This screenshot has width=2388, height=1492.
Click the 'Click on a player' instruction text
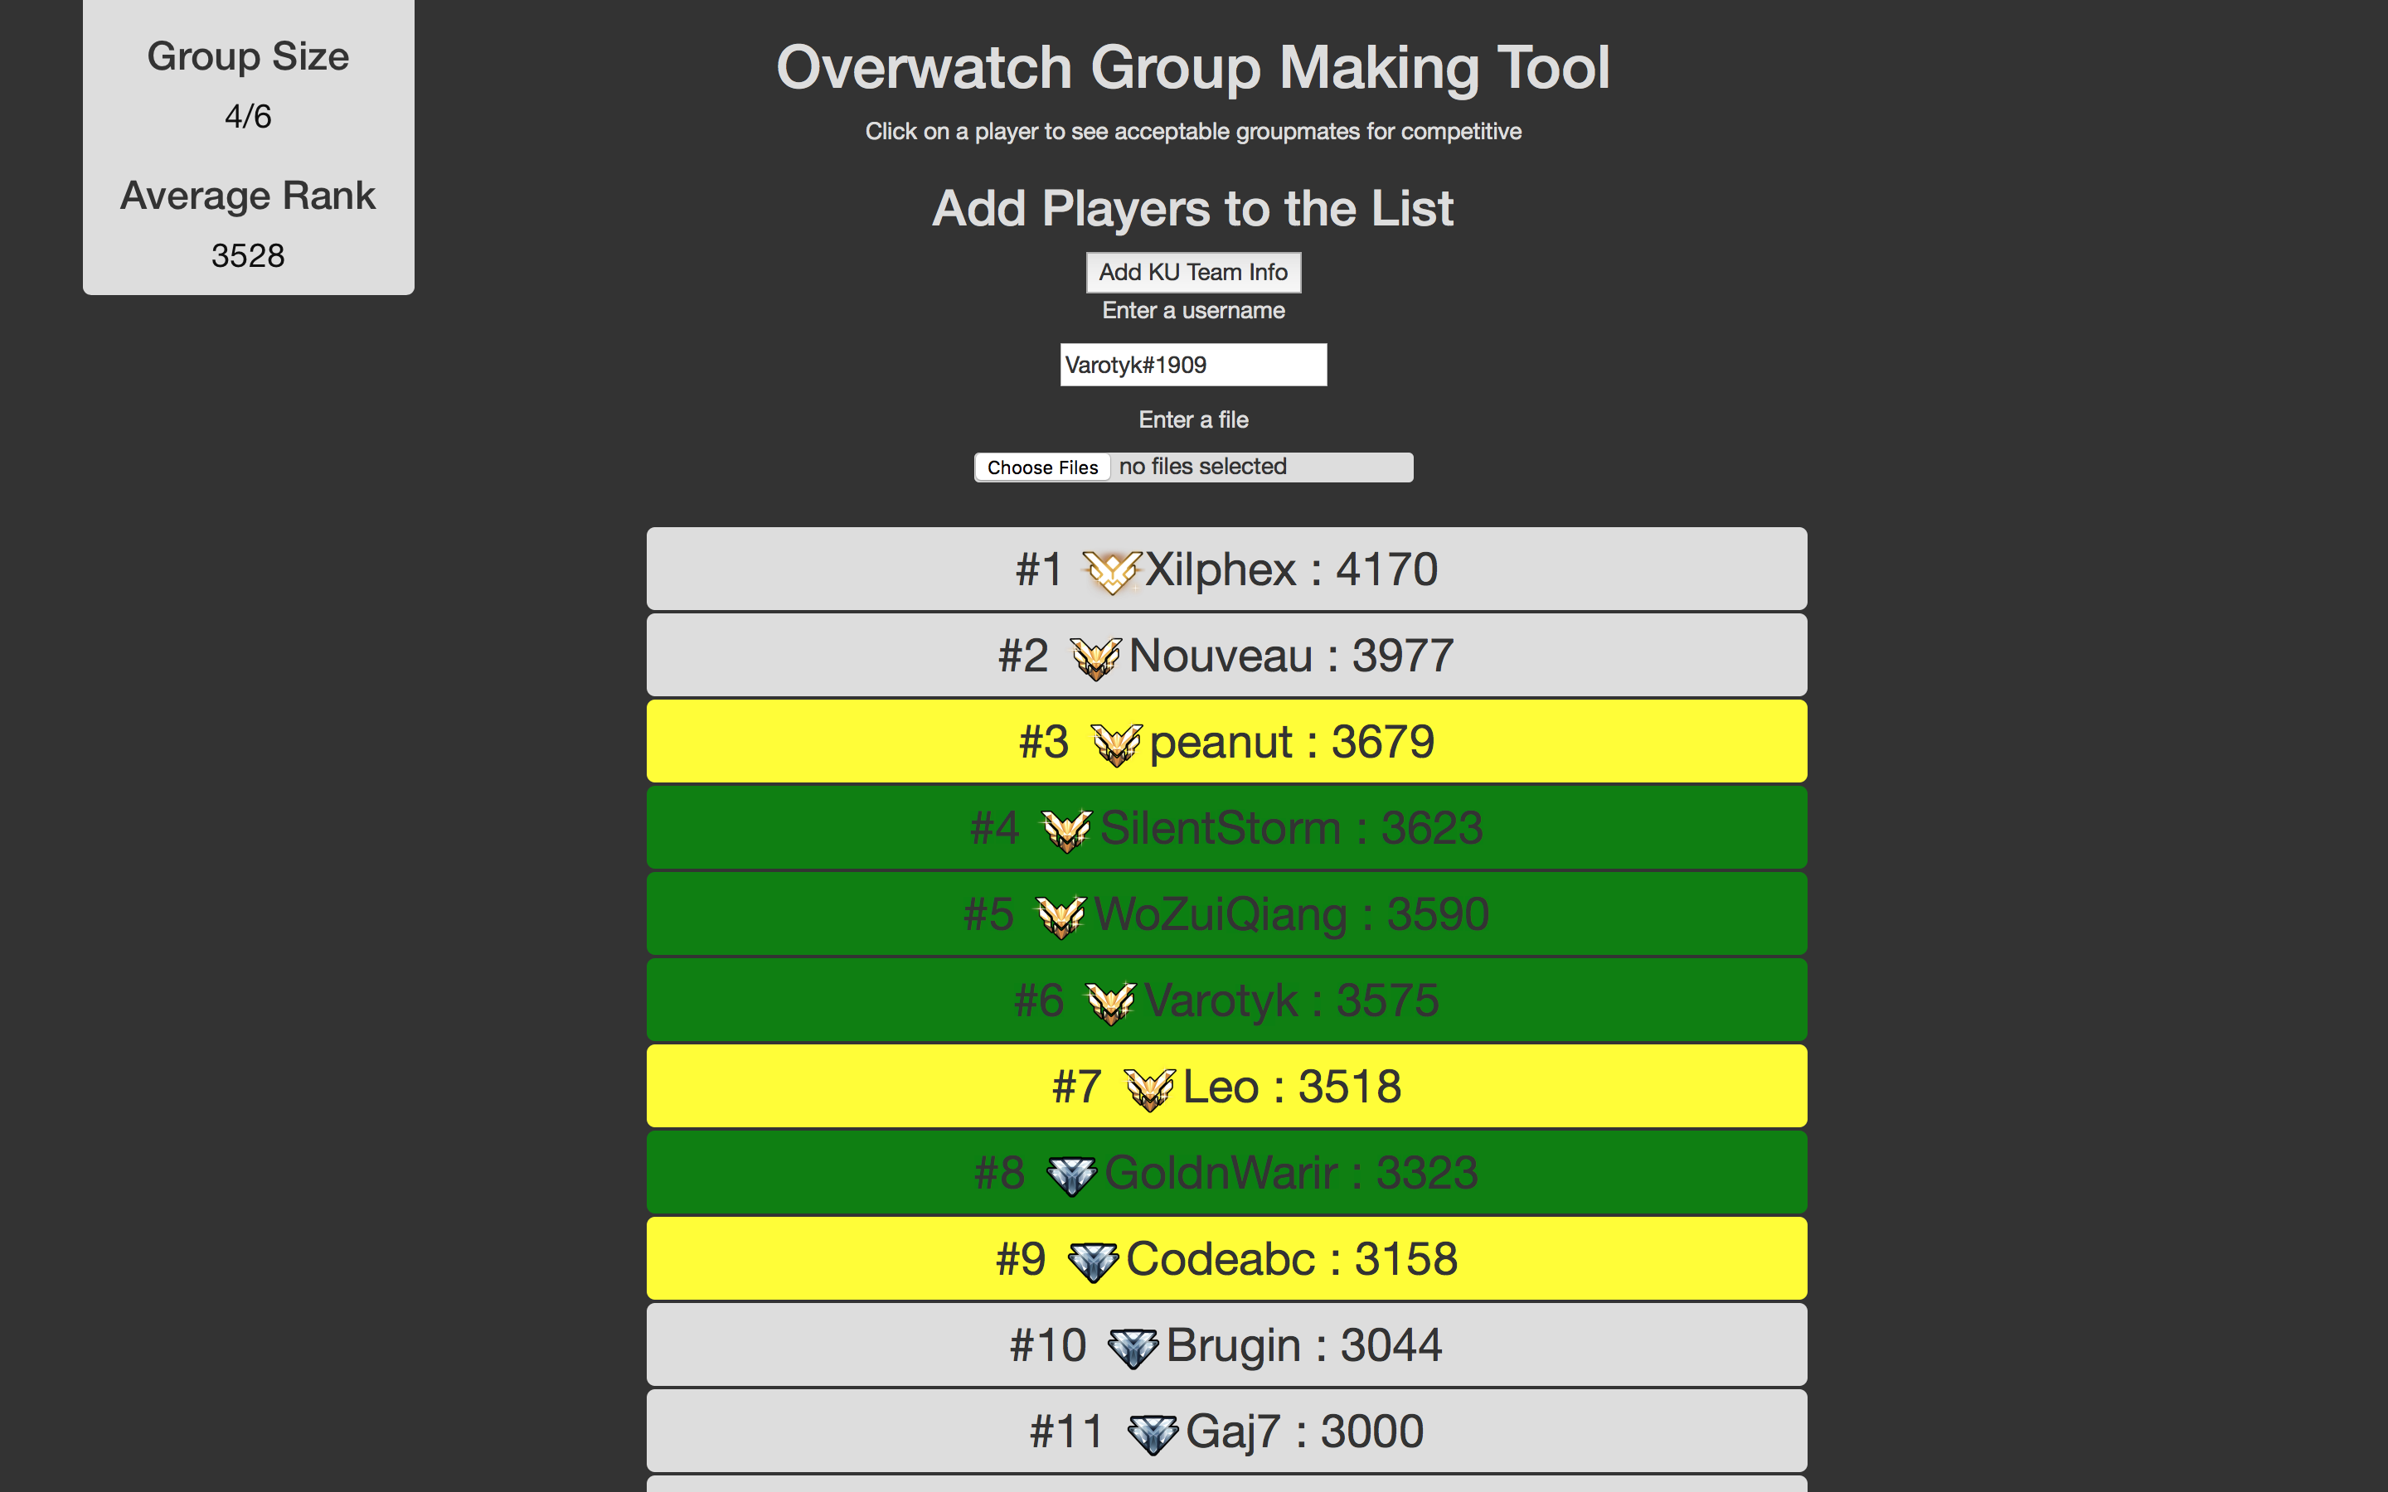tap(1193, 131)
